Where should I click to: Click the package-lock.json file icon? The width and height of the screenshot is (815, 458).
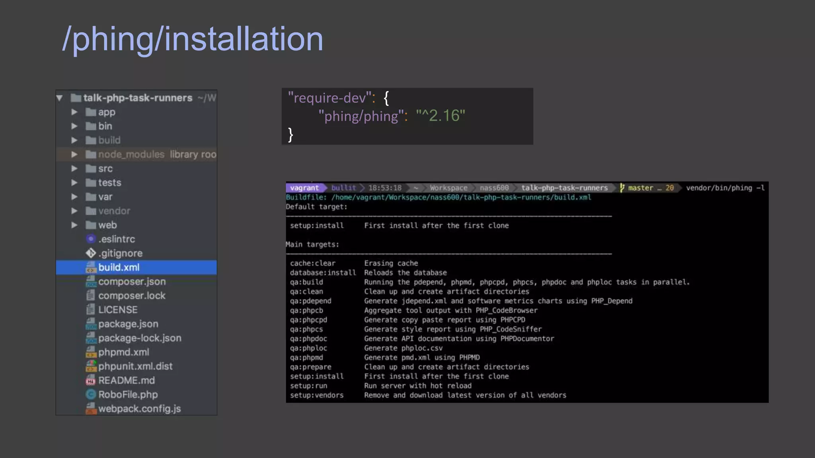coord(91,338)
